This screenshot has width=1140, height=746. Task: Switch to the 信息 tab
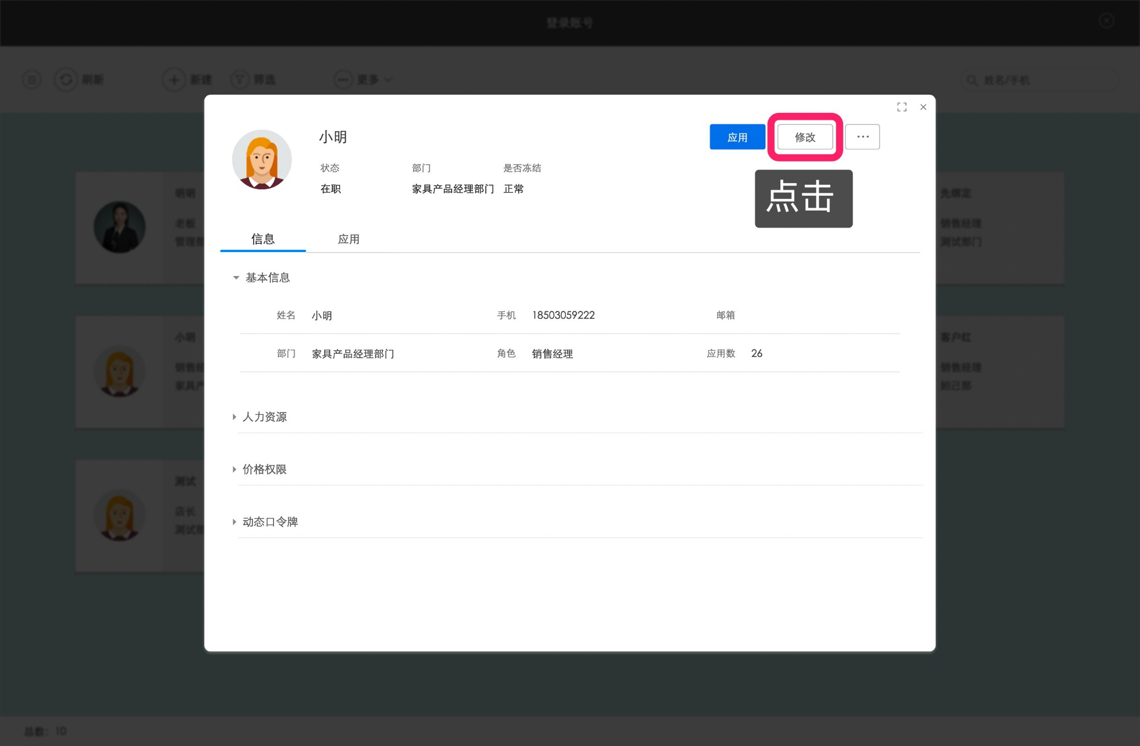263,239
